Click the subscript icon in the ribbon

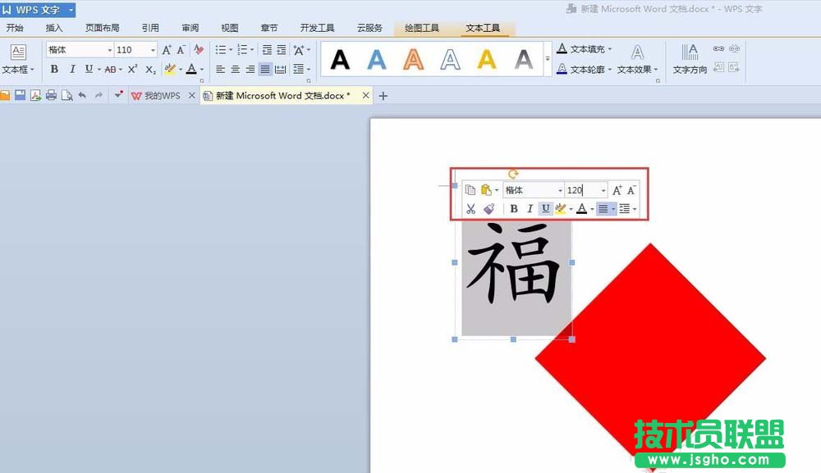tap(150, 70)
